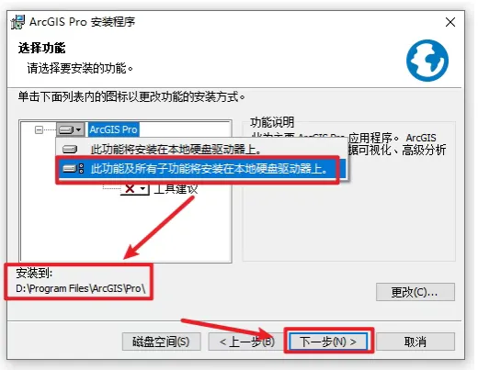The height and width of the screenshot is (370, 478).
Task: Close the ArcGIS Pro installer window
Action: point(450,22)
